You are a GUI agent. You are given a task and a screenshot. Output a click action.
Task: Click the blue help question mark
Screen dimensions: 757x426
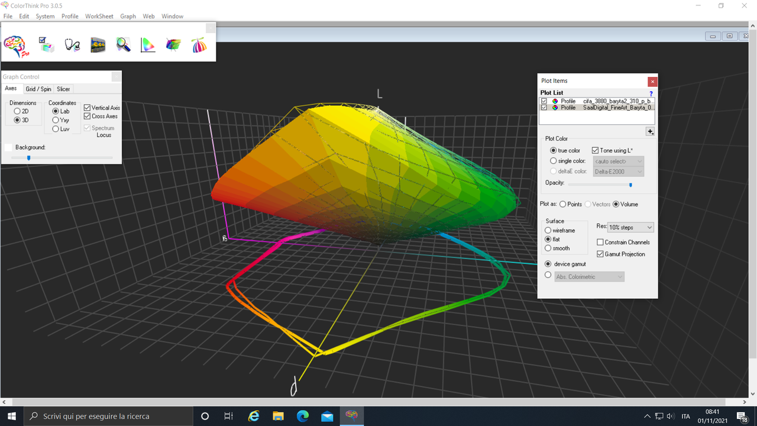click(651, 93)
